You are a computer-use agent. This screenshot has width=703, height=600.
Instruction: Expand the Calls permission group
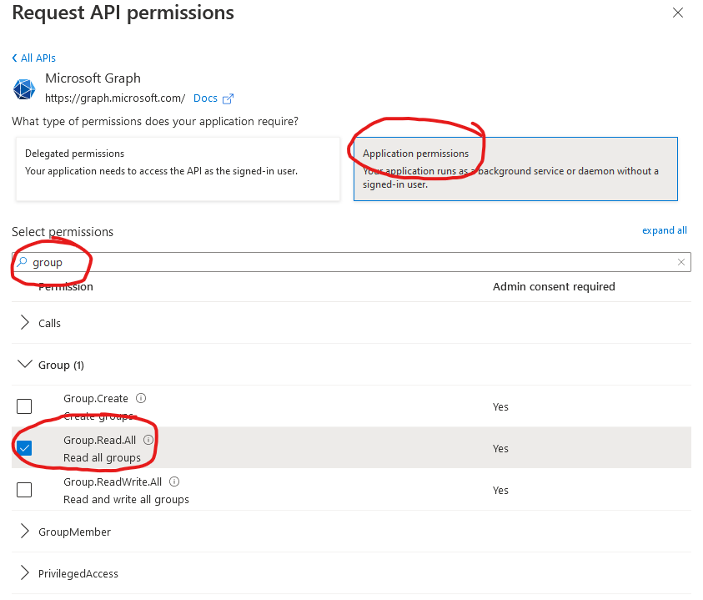click(26, 323)
